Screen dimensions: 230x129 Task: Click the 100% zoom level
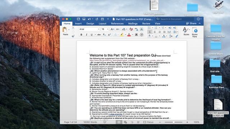[x=197, y=122]
